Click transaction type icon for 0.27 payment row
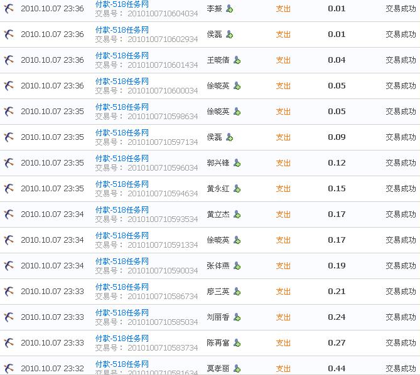 click(x=9, y=343)
